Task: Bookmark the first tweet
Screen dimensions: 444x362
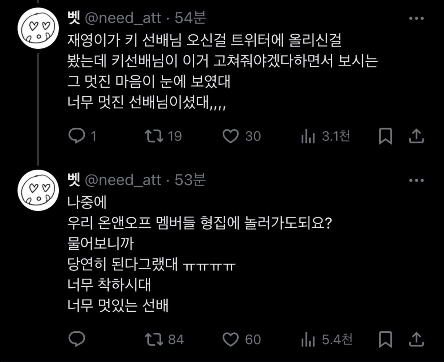Action: 386,136
